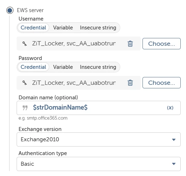Click the key icon in Username credential field

point(25,44)
